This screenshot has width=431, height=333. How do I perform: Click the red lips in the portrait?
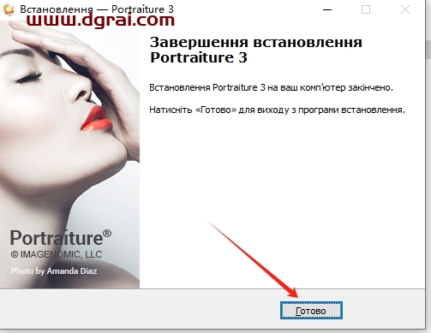tap(97, 118)
